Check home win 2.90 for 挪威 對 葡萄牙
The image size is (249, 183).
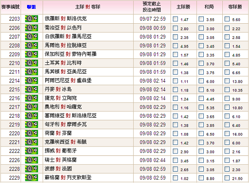click(175, 151)
